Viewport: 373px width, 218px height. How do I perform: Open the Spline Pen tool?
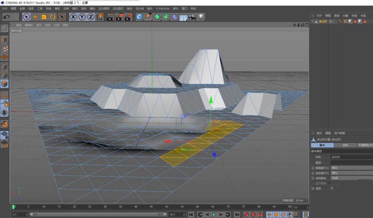148,17
